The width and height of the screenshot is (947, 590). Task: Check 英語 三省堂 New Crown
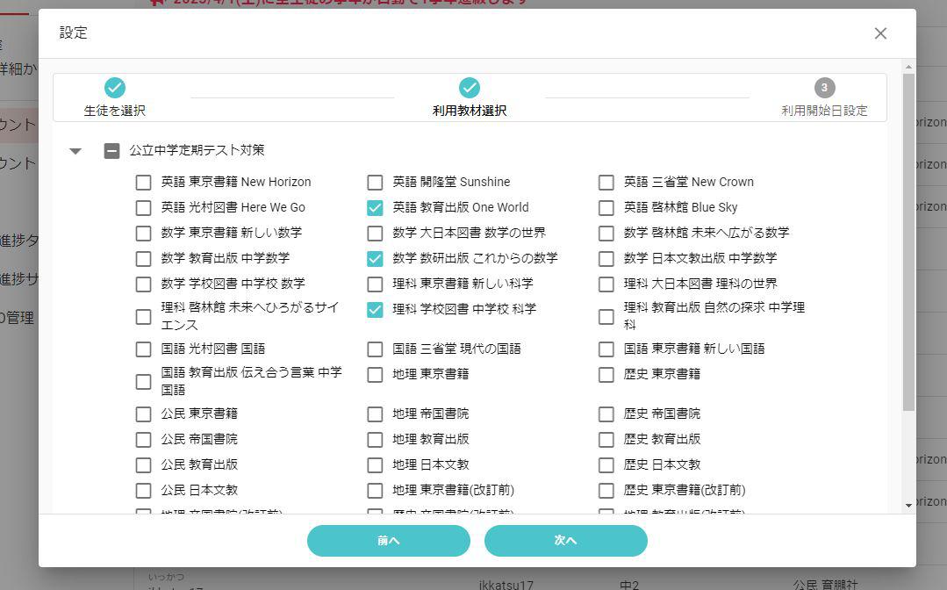[x=606, y=183]
